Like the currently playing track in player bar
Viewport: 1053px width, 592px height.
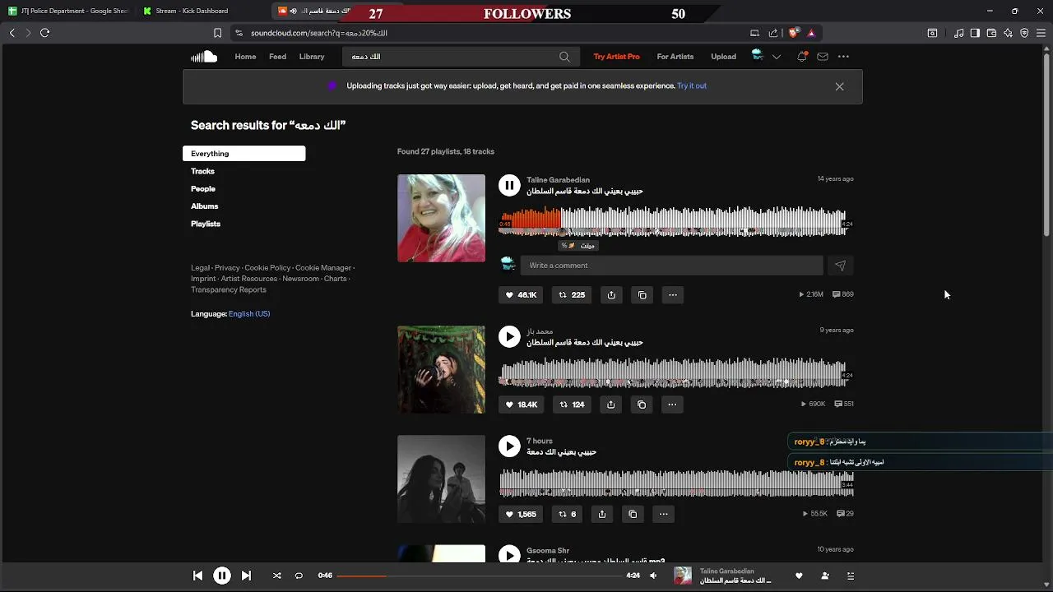click(798, 576)
